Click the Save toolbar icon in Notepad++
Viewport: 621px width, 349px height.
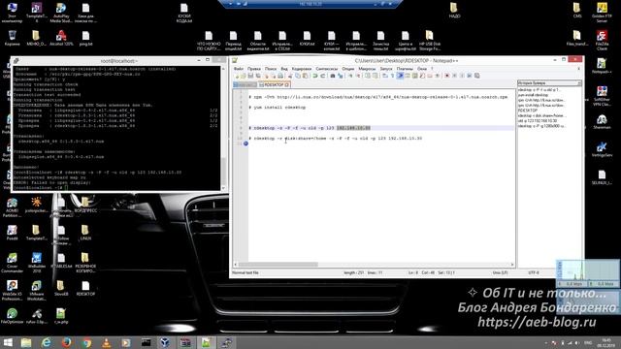coord(250,76)
